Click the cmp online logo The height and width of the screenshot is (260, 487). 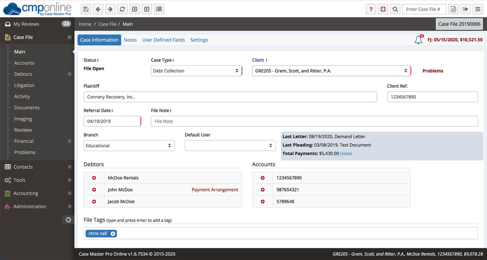coord(37,9)
